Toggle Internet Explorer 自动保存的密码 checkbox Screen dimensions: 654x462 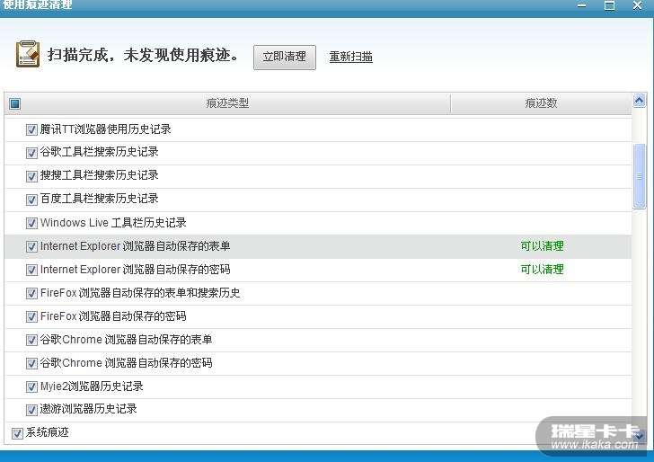click(x=31, y=270)
